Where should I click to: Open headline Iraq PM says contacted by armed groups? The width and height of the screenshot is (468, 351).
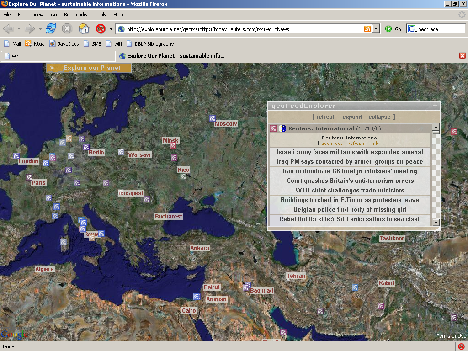point(350,161)
